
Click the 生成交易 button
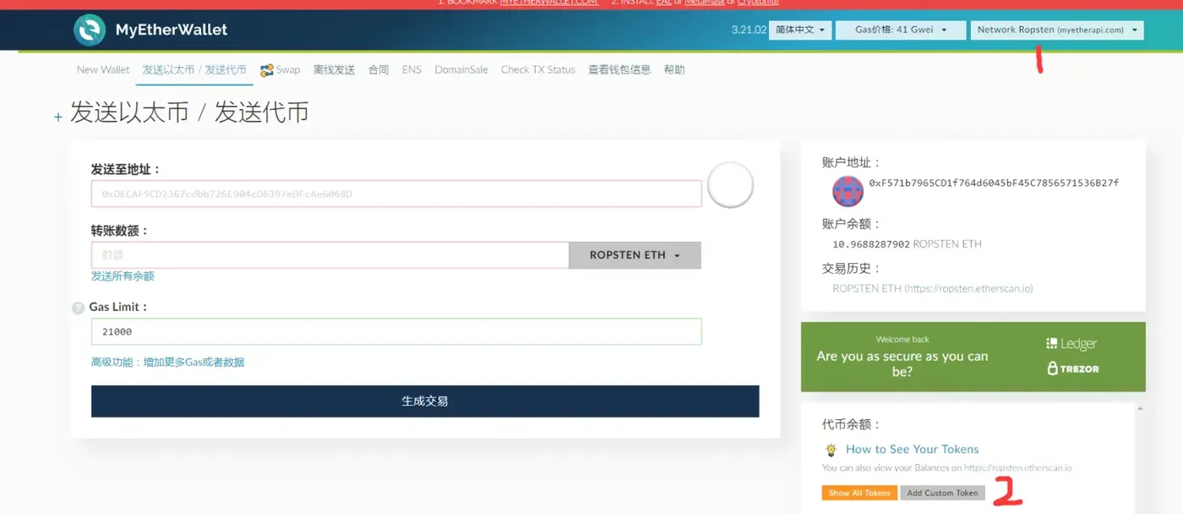[x=425, y=402]
